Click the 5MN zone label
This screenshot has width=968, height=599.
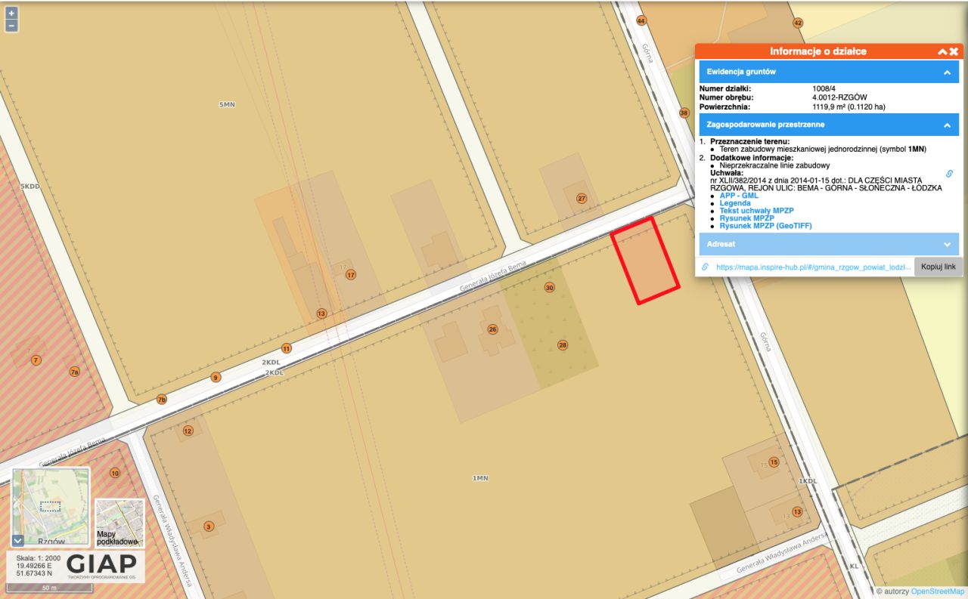tap(227, 104)
